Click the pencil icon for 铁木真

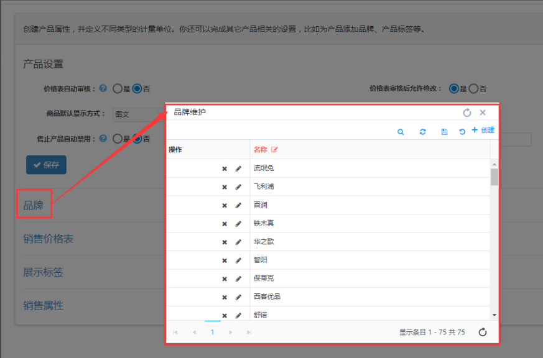coord(238,224)
